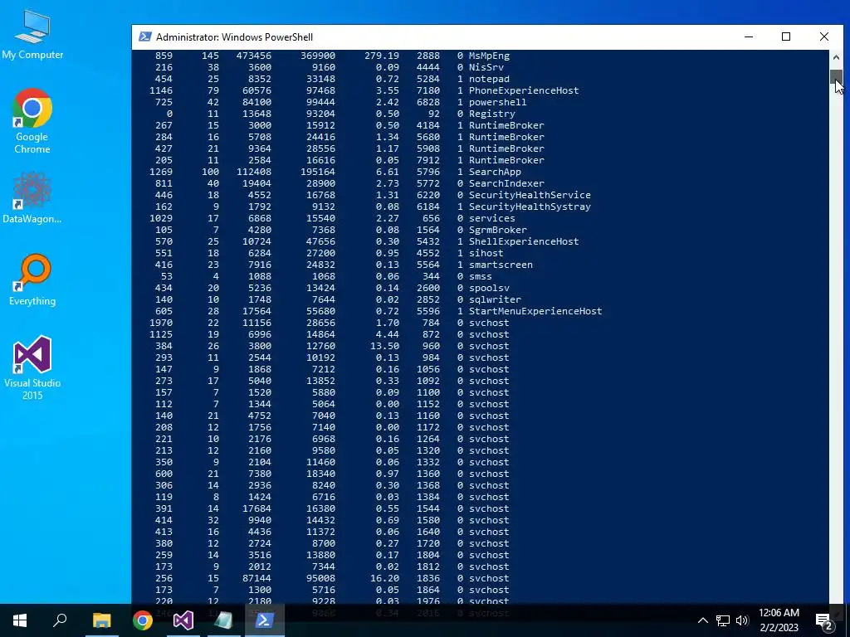Image resolution: width=850 pixels, height=637 pixels.
Task: Open Visual Studio 2015 desktop shortcut
Action: pos(32,367)
